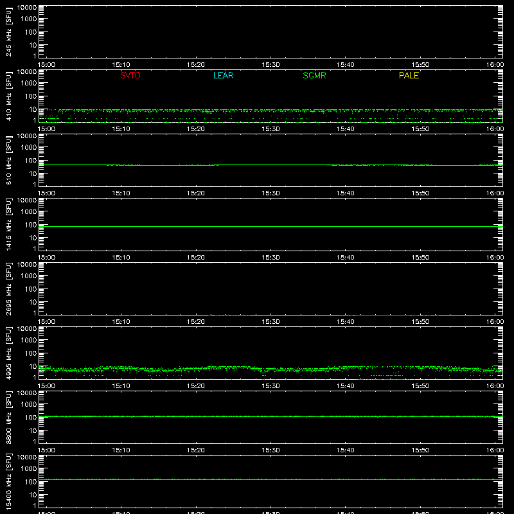
Task: Click 15:20 tick label under 410 MHz panel
Action: [196, 129]
